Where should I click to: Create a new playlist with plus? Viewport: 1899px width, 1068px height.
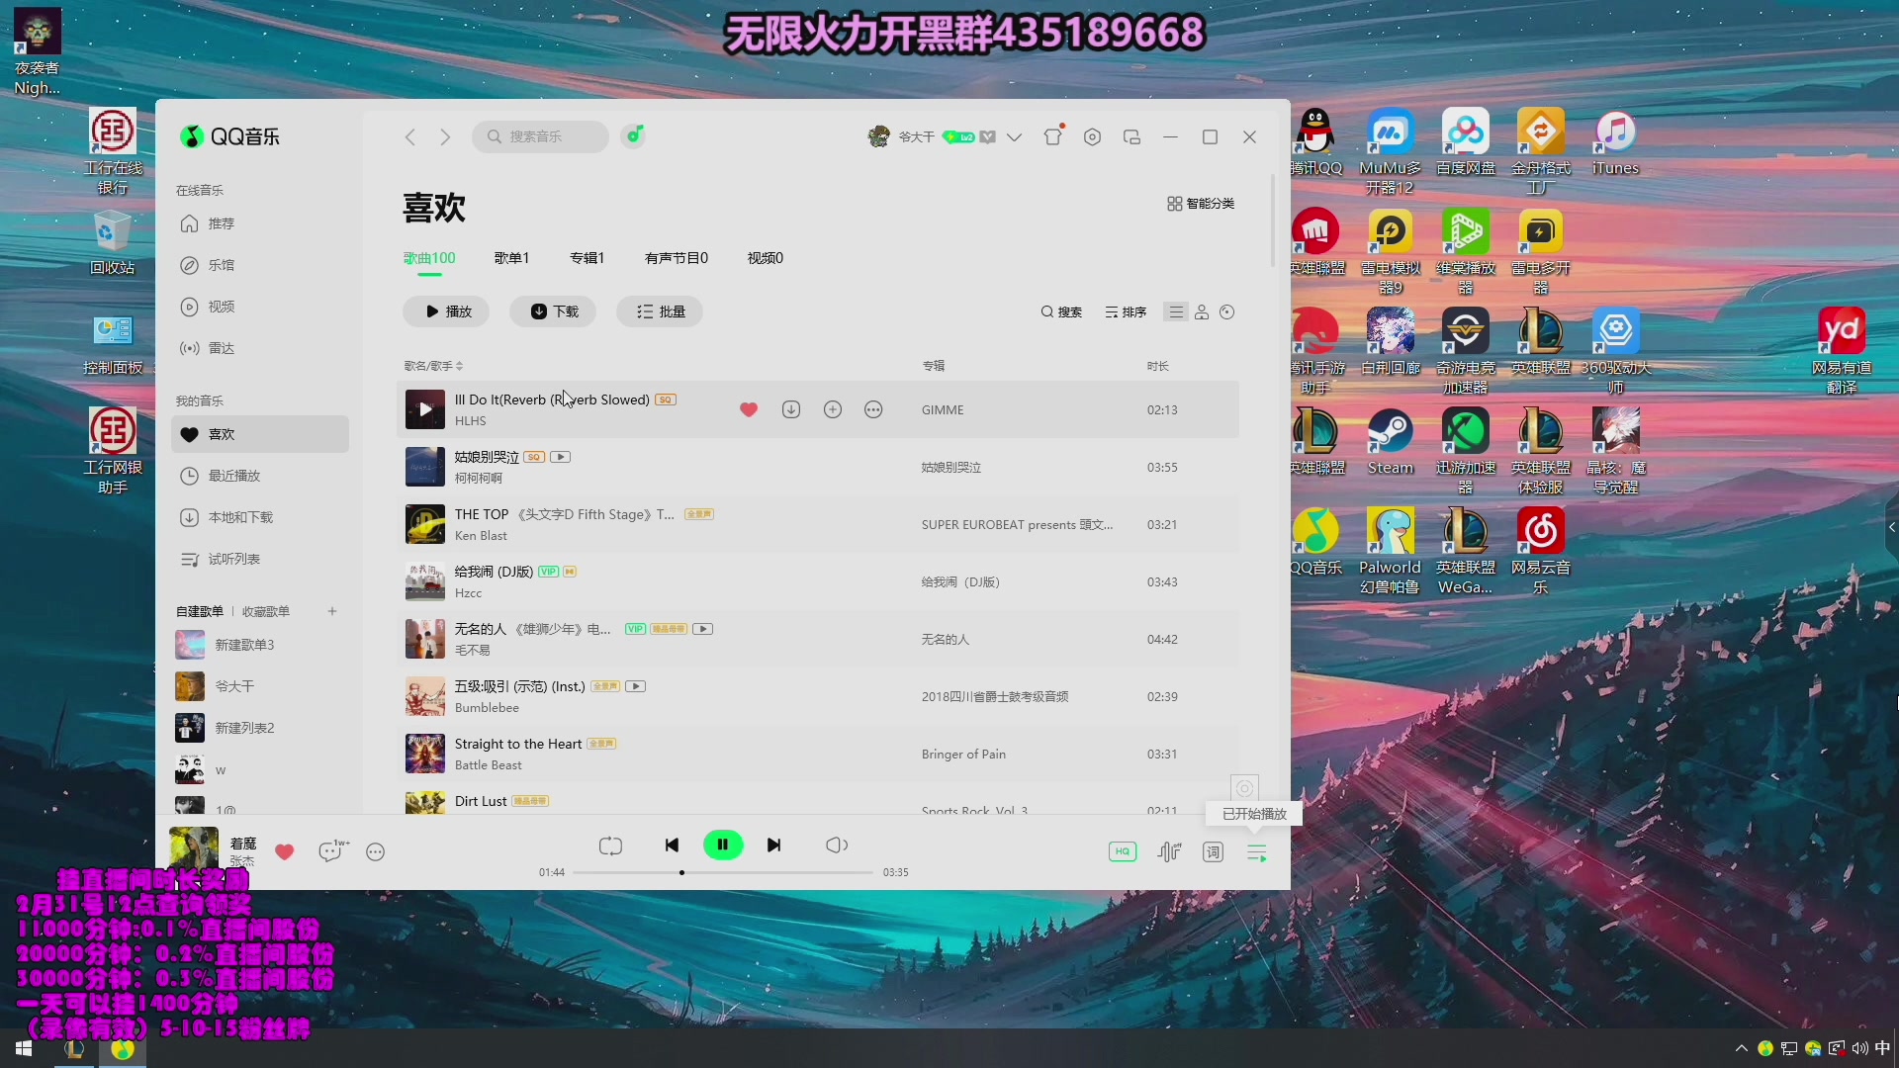click(x=332, y=611)
